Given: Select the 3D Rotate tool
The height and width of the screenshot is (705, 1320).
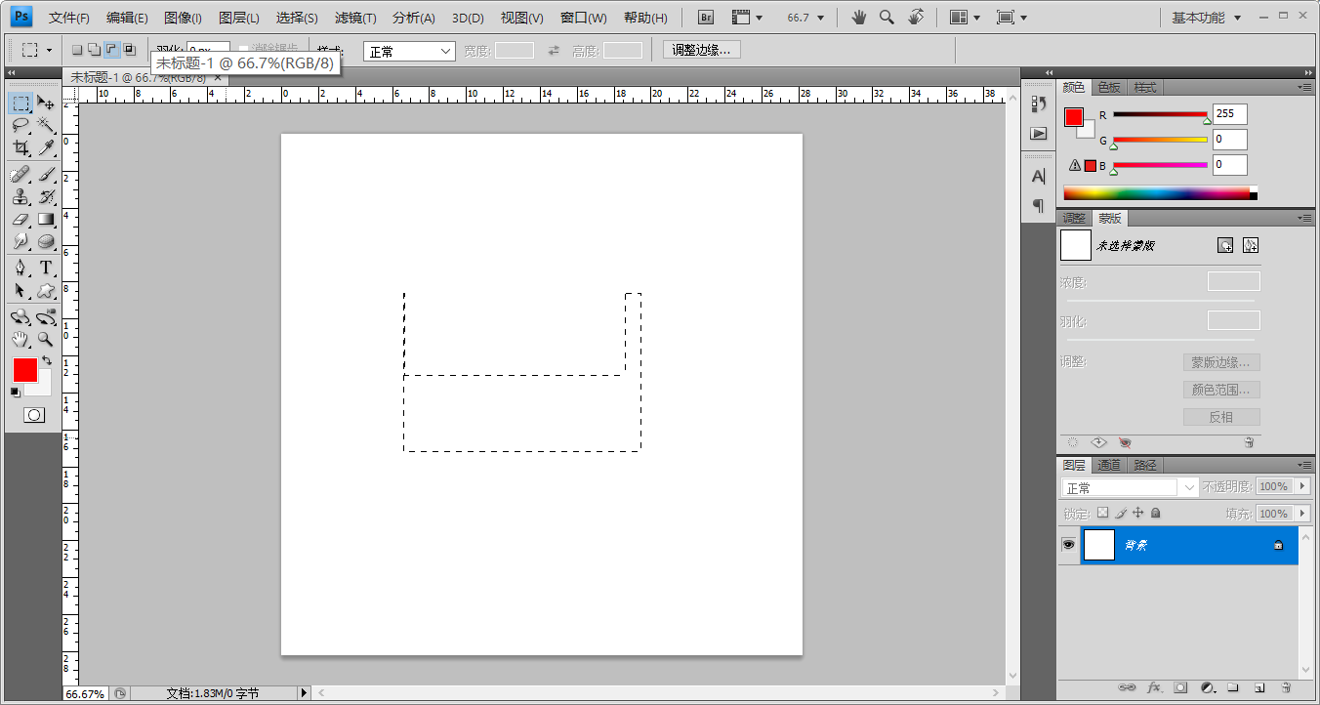Looking at the screenshot, I should pyautogui.click(x=21, y=316).
